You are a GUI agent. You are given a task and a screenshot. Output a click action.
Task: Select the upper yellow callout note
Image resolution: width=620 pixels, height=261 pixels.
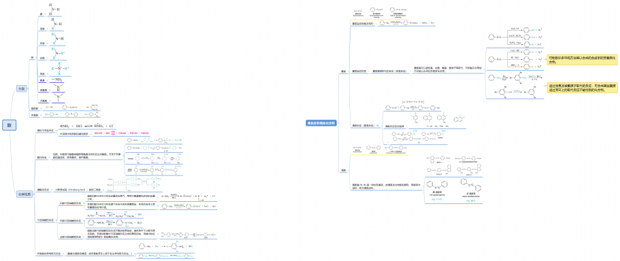581,60
